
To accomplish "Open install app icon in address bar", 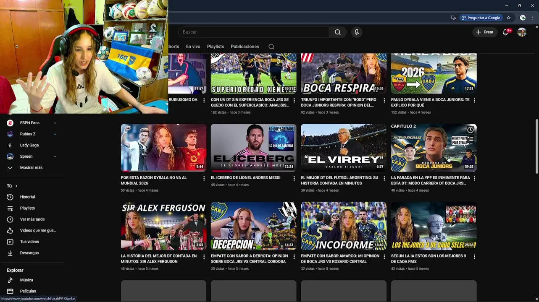I will point(453,18).
